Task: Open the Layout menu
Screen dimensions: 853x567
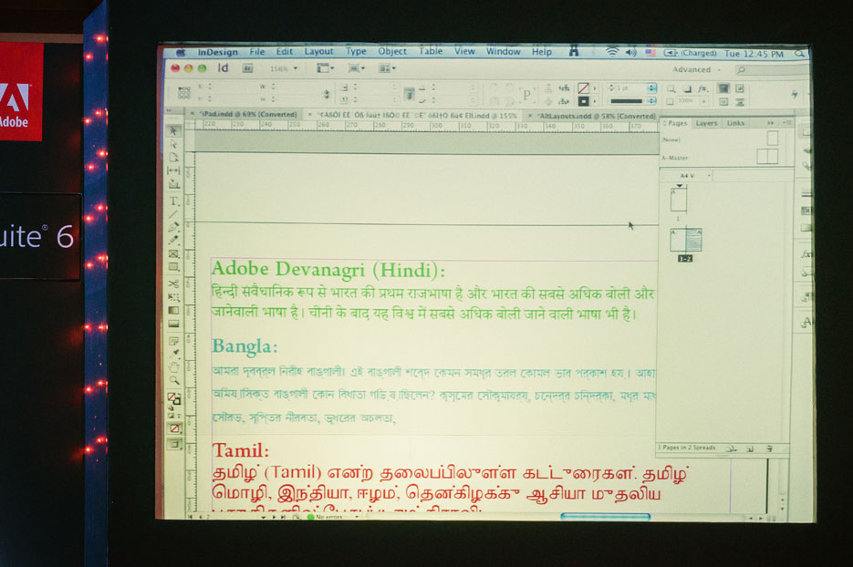Action: (318, 51)
